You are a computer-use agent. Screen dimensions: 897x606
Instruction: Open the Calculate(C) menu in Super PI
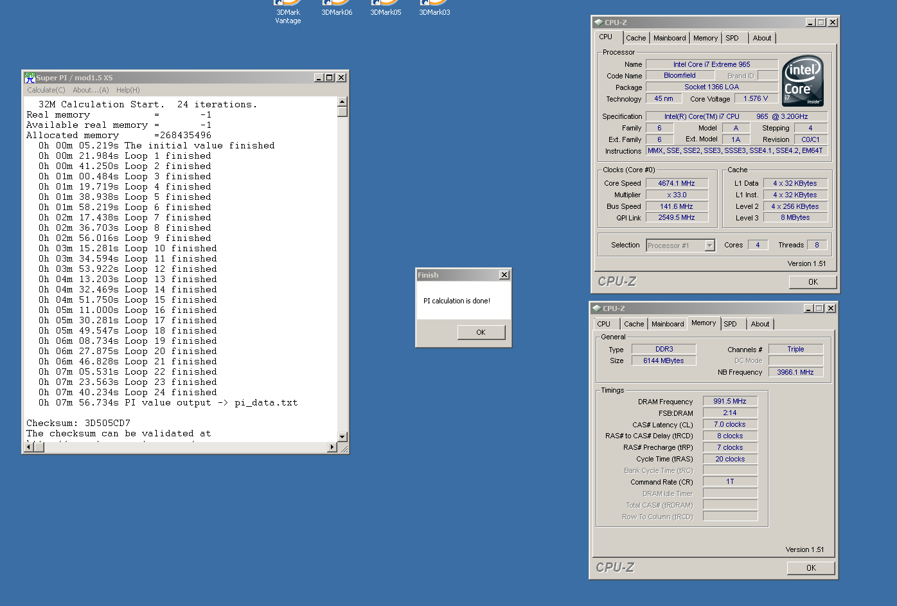(46, 90)
